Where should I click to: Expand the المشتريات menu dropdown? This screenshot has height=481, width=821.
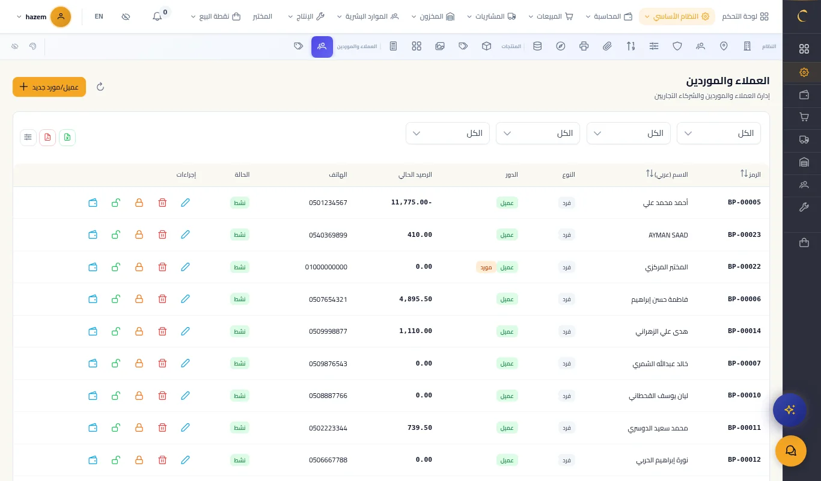click(492, 16)
